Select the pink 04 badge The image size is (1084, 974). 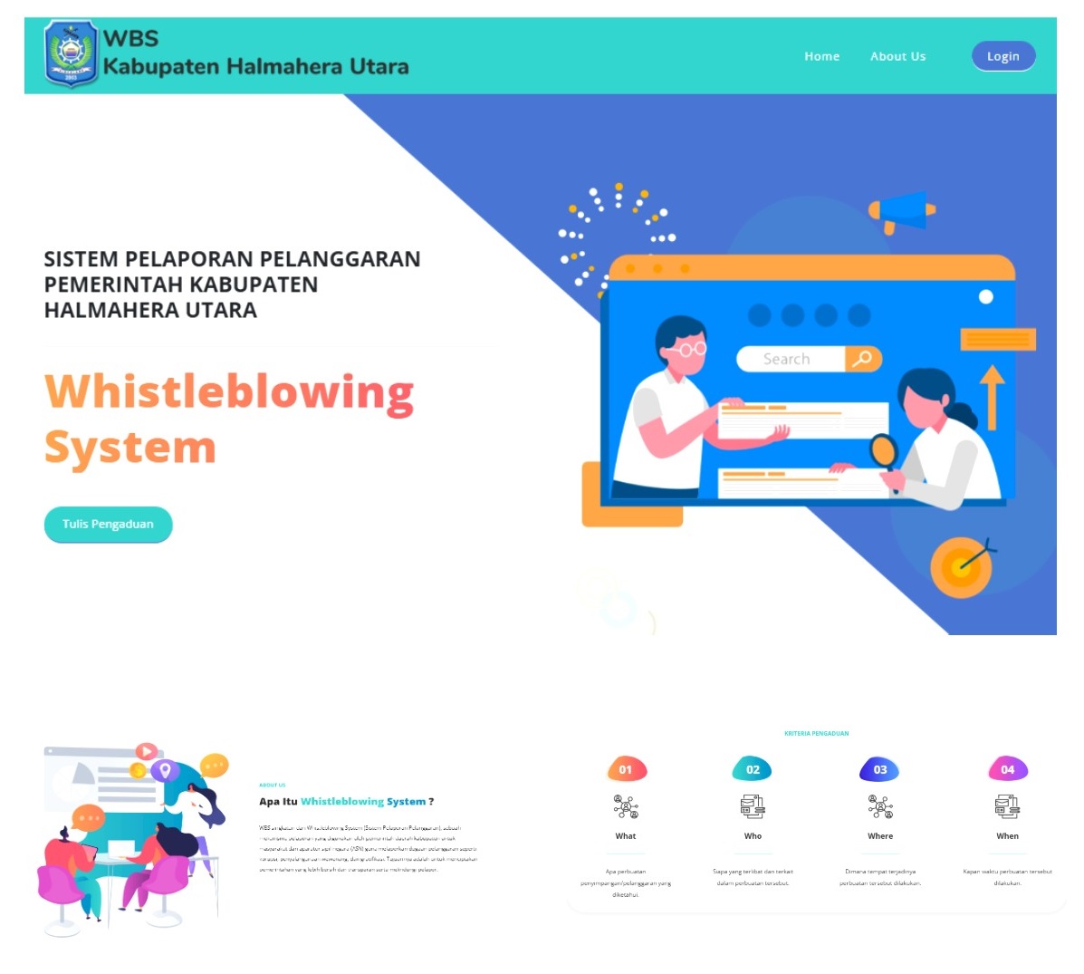click(1007, 769)
